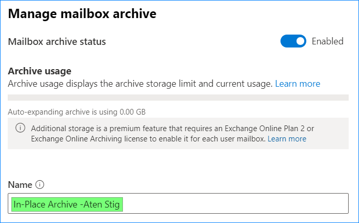Viewport: 359px width, 223px height.
Task: Click the Mailbox archive status label
Action: pyautogui.click(x=57, y=42)
